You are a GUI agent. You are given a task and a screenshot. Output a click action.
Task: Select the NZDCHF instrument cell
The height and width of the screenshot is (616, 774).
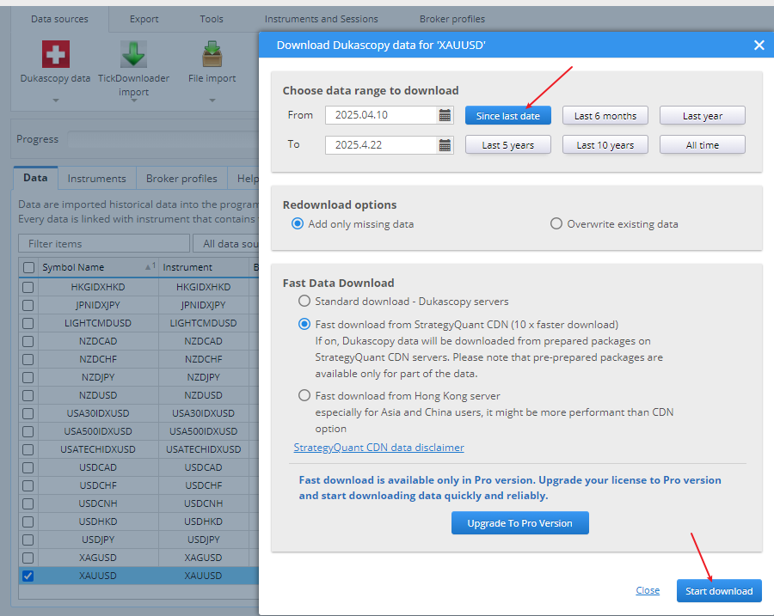(x=204, y=359)
